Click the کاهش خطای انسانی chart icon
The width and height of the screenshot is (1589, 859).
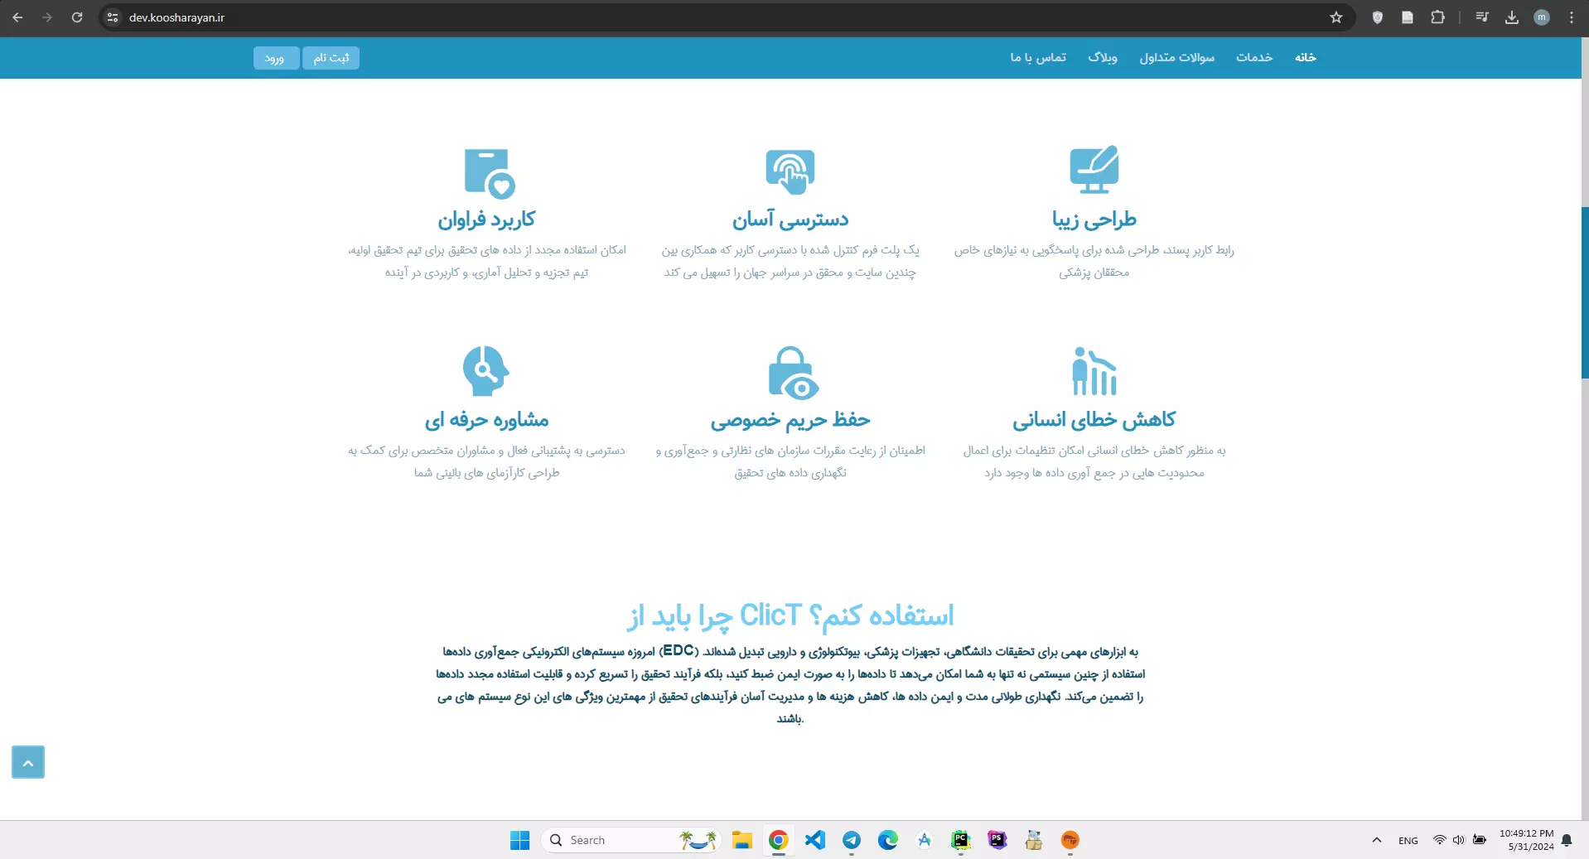pos(1094,371)
